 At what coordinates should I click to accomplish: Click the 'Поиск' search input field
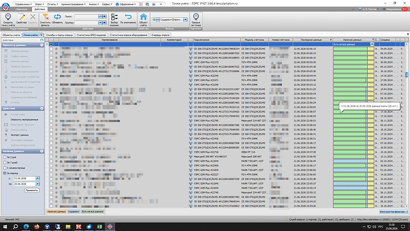(86, 17)
